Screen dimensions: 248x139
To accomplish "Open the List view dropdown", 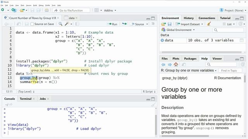I will click(229, 24).
